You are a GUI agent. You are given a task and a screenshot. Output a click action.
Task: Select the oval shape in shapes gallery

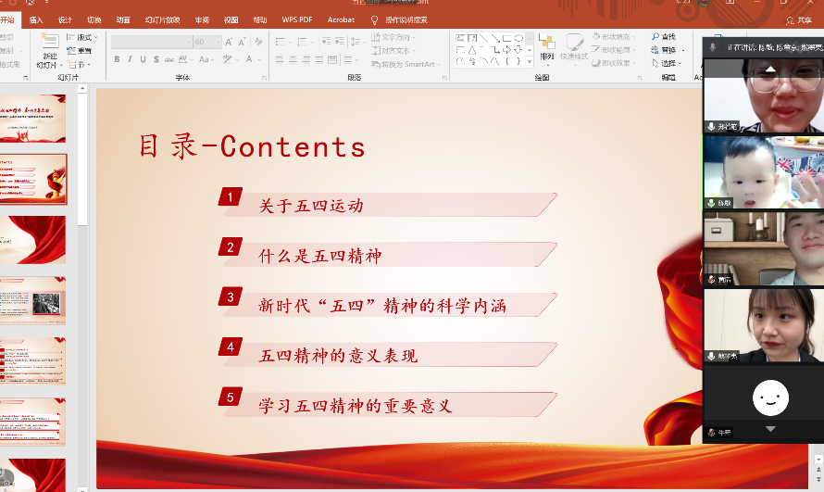pyautogui.click(x=518, y=38)
